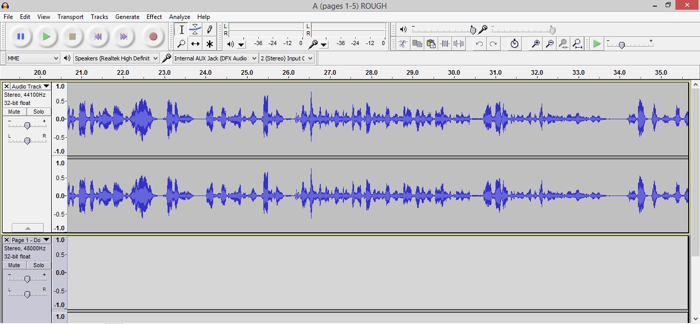Mute the Page 1 track

(x=14, y=265)
